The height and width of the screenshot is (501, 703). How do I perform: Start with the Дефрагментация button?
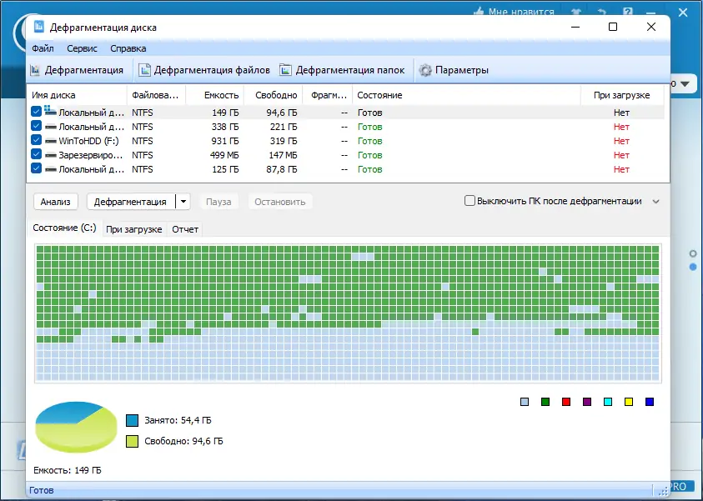pyautogui.click(x=130, y=202)
